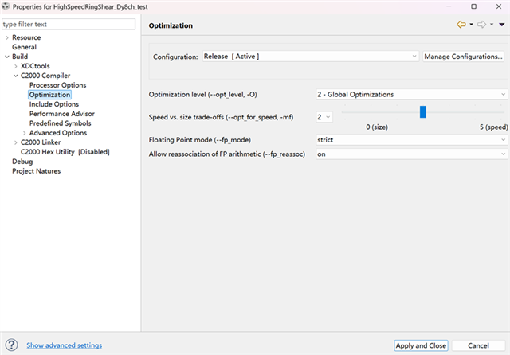The image size is (510, 355).
Task: Click the Show advanced settings link
Action: coord(64,345)
